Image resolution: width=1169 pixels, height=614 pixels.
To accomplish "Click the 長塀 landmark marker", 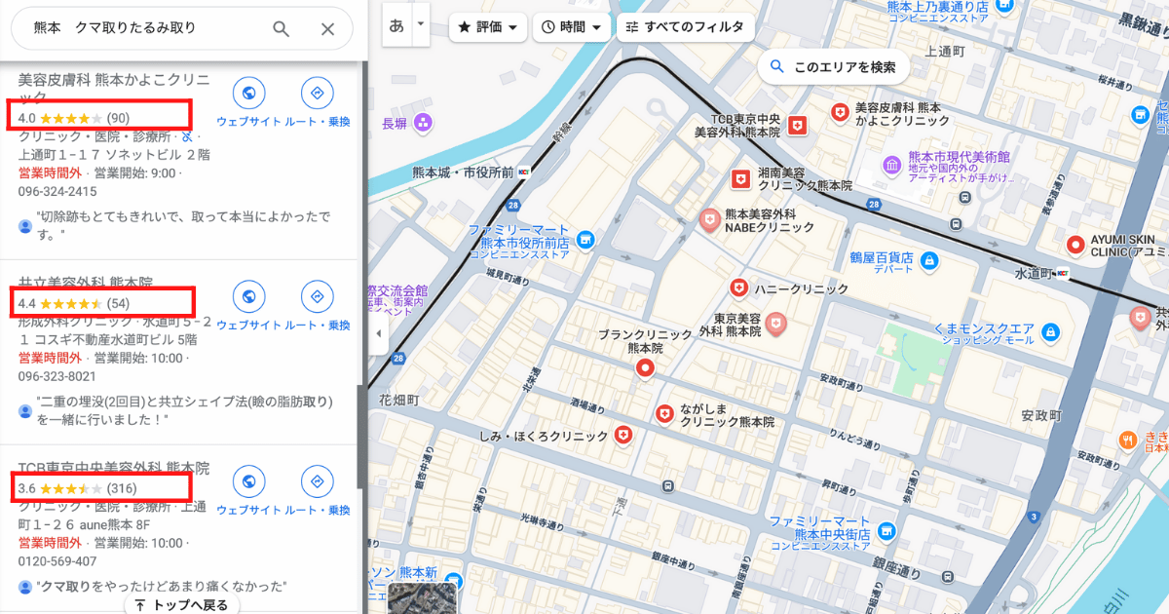I will click(x=422, y=123).
